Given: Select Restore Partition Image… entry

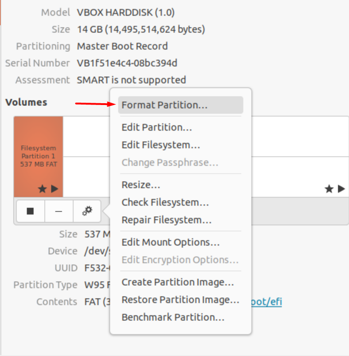Looking at the screenshot, I should pyautogui.click(x=181, y=300).
